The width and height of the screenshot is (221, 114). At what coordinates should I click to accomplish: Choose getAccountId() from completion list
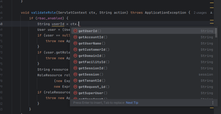pyautogui.click(x=143, y=37)
